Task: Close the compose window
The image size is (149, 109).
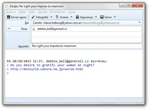Action: 137,5
